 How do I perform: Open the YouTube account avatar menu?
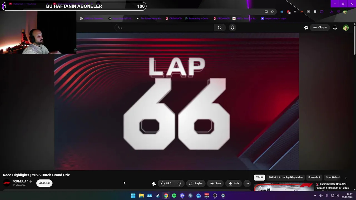[x=346, y=27]
